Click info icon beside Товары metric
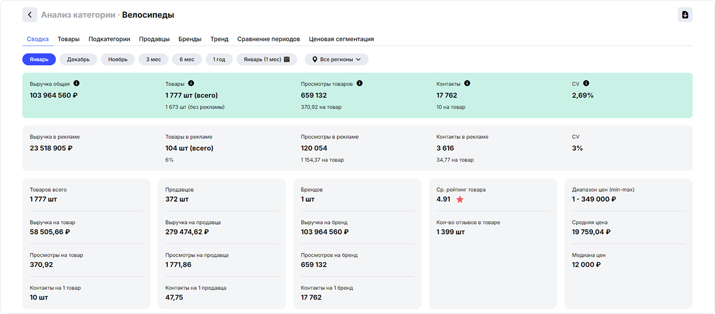 click(191, 84)
